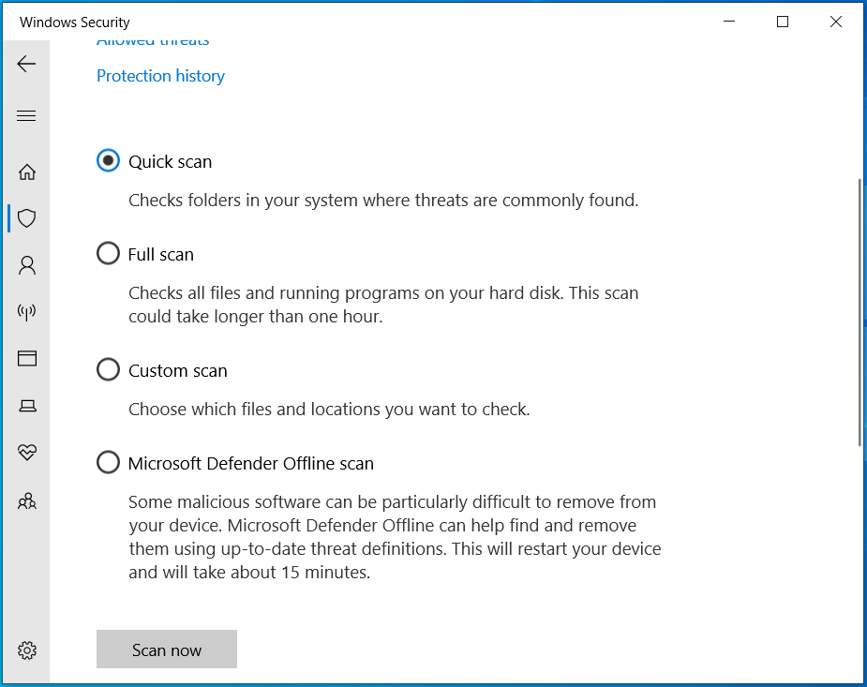Screen dimensions: 867x687
Task: Minimize the Windows Security window
Action: click(729, 22)
